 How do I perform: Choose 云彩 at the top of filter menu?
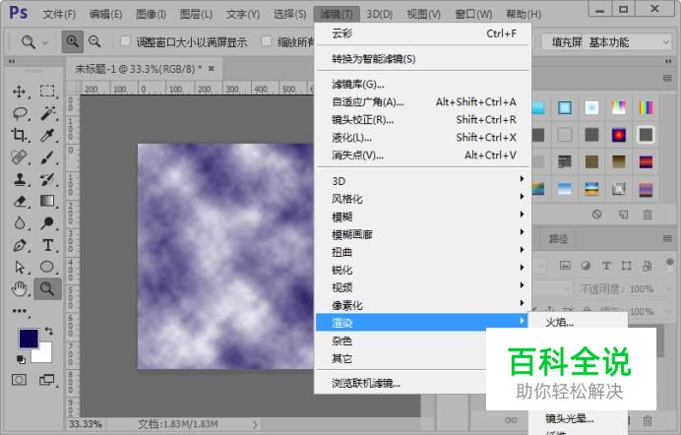tap(422, 33)
